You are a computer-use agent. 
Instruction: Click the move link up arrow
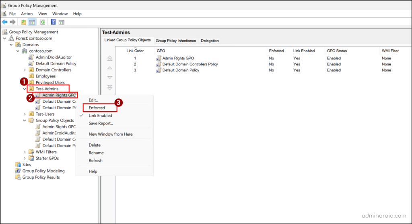(x=110, y=68)
